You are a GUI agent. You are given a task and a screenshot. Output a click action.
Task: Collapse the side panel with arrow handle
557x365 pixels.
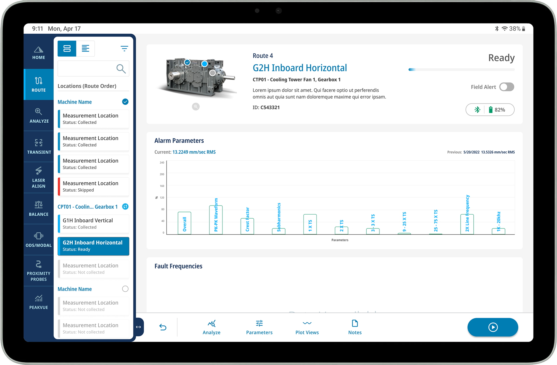coord(139,327)
